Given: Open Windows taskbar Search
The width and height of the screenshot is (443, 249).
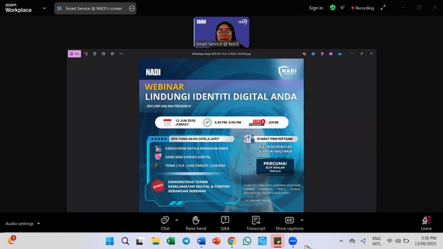Looking at the screenshot, I should coord(125,241).
